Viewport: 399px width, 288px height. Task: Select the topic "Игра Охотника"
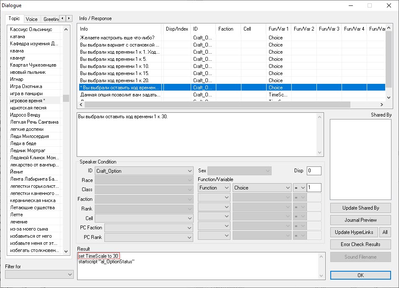(26, 86)
